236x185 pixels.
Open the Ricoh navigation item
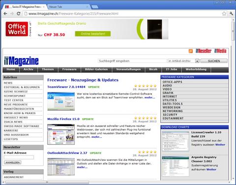(x=153, y=69)
